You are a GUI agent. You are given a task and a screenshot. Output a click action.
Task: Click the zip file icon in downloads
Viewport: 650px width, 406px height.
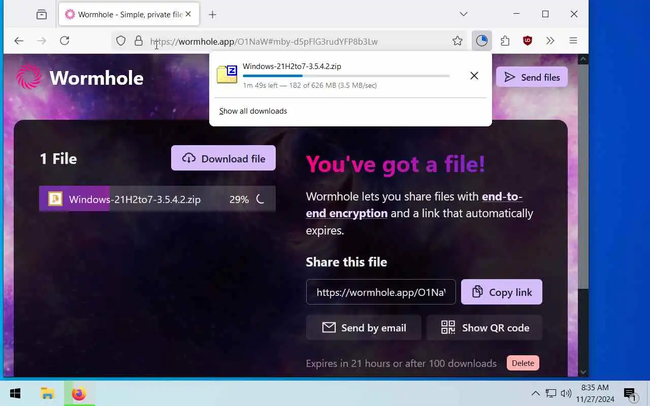tap(227, 74)
